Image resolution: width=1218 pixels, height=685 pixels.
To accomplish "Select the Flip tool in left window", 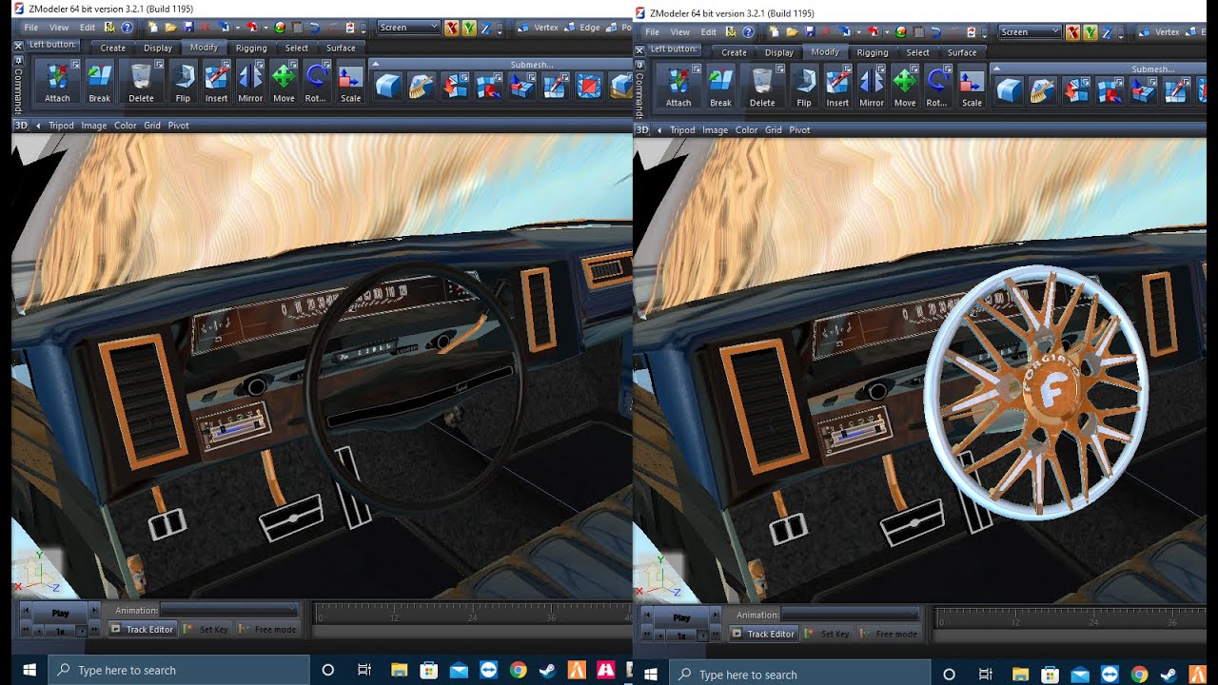I will click(x=183, y=82).
